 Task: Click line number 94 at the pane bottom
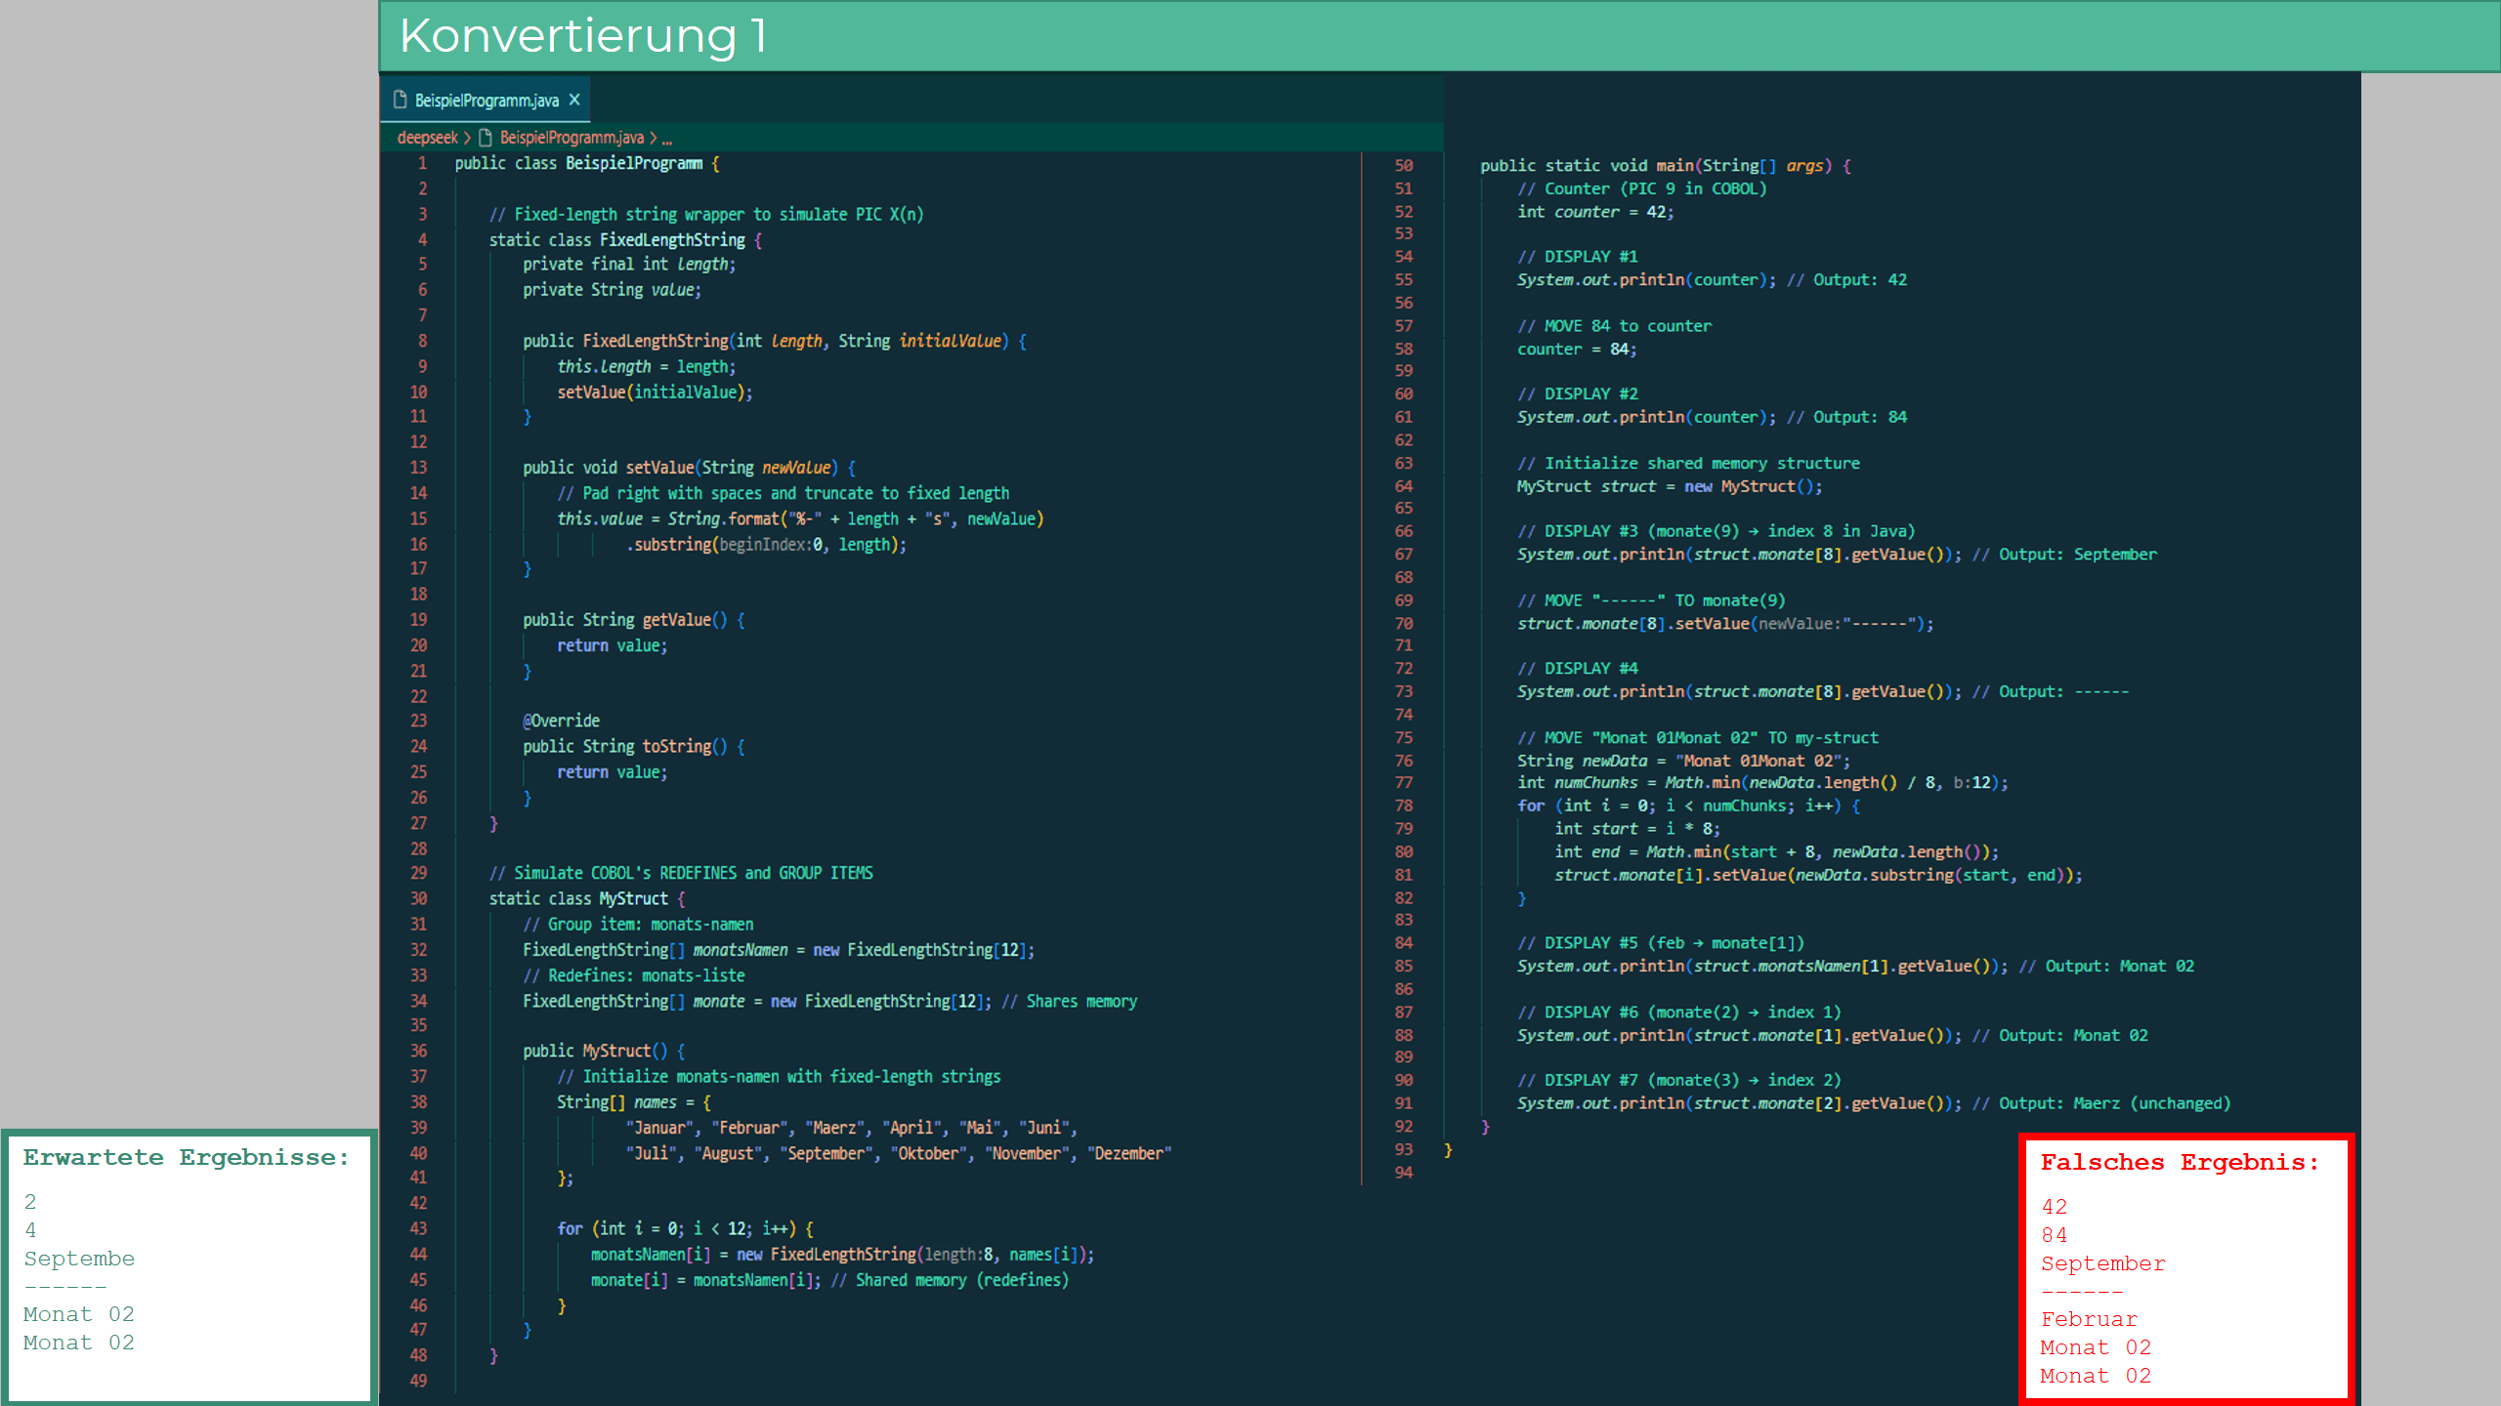click(1403, 1172)
